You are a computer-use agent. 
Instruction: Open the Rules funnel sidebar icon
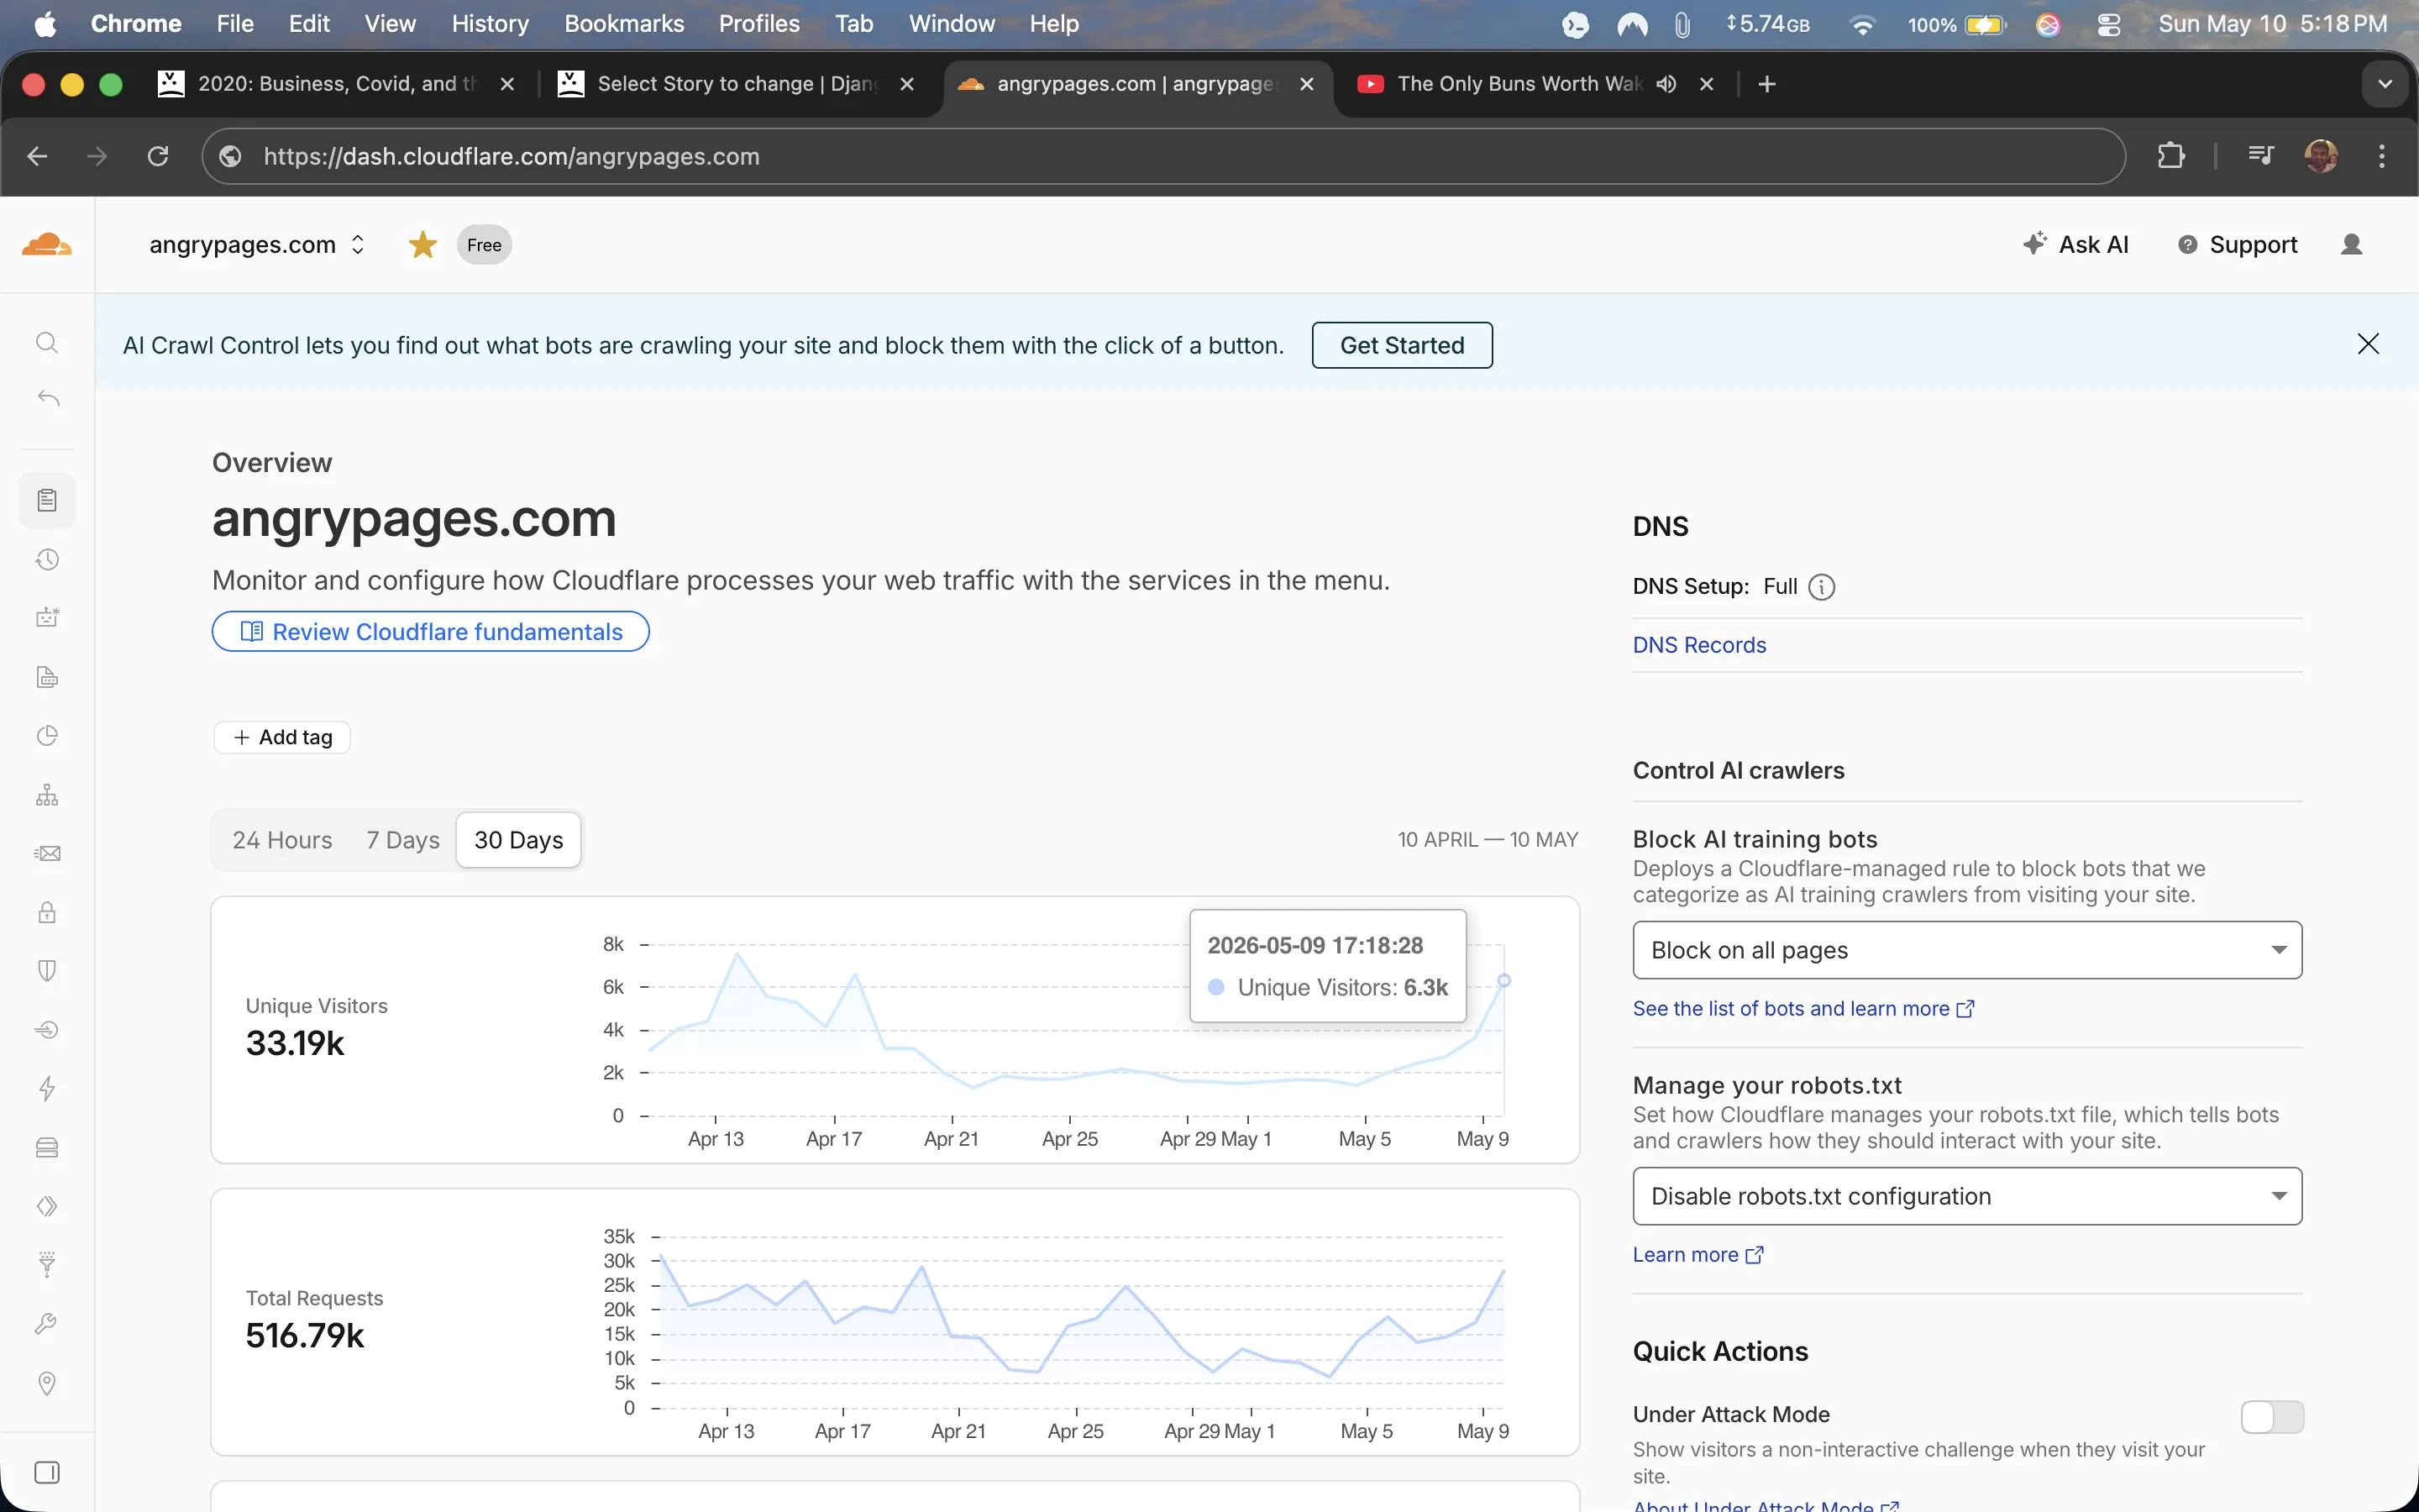coord(47,1265)
